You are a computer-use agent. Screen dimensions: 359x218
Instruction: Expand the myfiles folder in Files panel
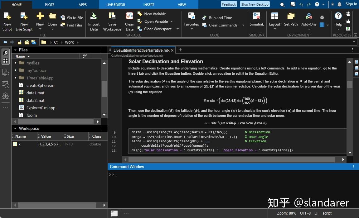(16, 63)
